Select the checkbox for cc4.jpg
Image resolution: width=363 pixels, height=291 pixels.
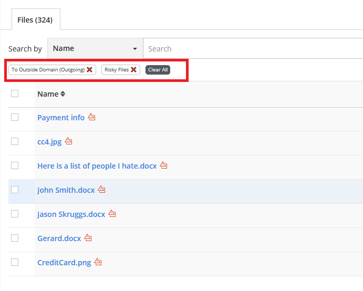click(15, 141)
